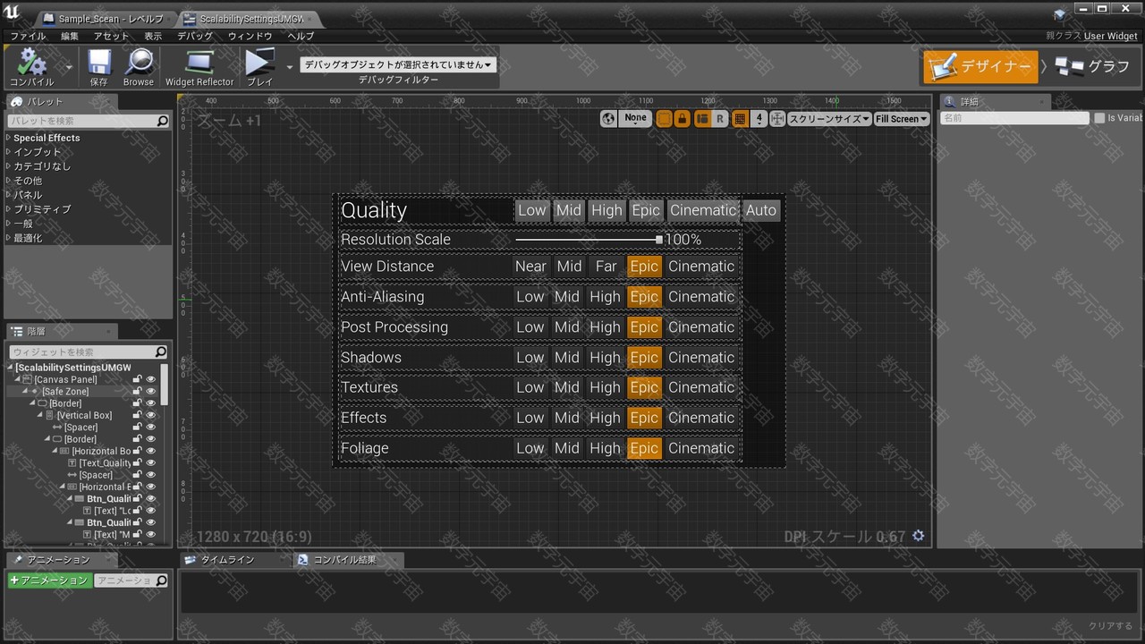1145x644 pixels.
Task: Click the graduation cap tutorial icon
Action: click(x=1060, y=14)
